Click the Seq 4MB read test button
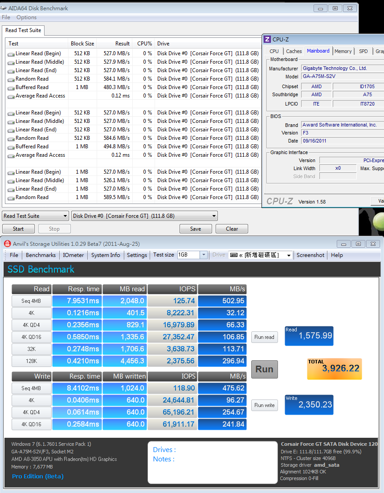384x493 pixels. tap(32, 301)
